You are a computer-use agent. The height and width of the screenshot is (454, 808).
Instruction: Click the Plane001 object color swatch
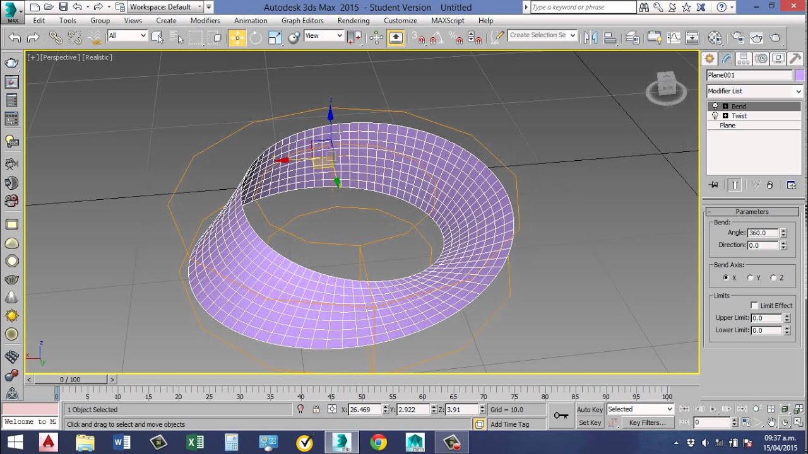coord(799,75)
